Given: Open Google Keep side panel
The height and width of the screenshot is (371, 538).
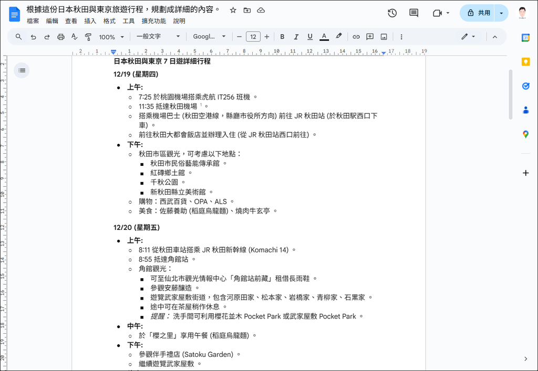Looking at the screenshot, I should [525, 62].
